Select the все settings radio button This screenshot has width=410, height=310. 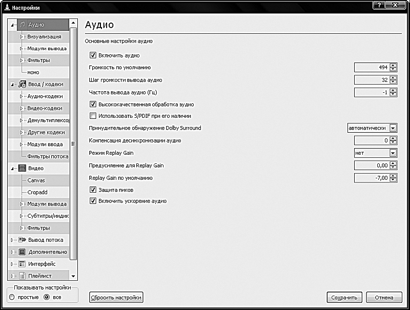click(47, 297)
